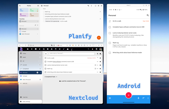Expand the 2 Completed Tasks section
Screen dimensions: 169x109
coord(51,77)
